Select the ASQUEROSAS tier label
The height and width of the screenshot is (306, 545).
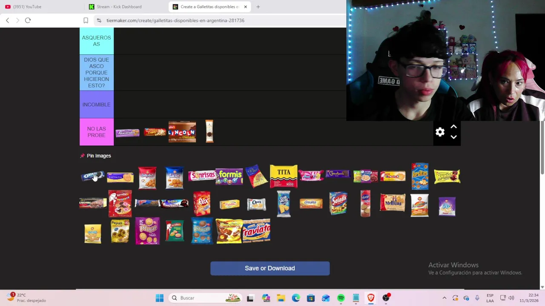97,41
